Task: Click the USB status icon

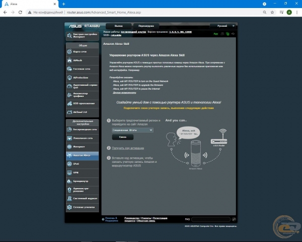Action: (233, 34)
